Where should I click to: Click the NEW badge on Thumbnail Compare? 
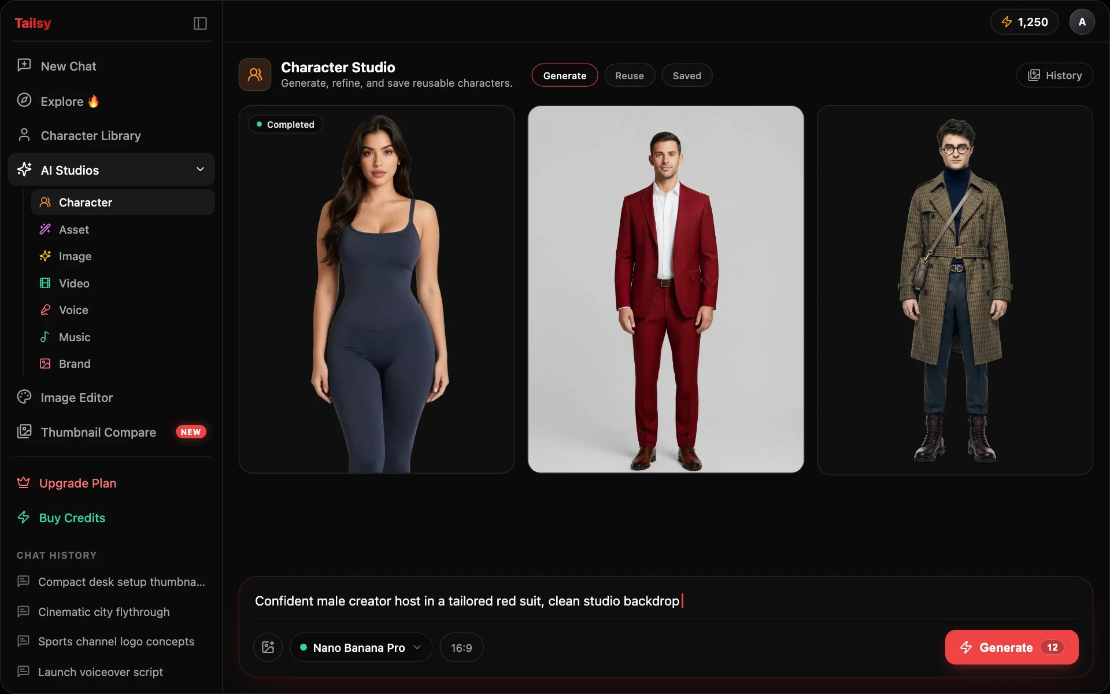pyautogui.click(x=191, y=432)
